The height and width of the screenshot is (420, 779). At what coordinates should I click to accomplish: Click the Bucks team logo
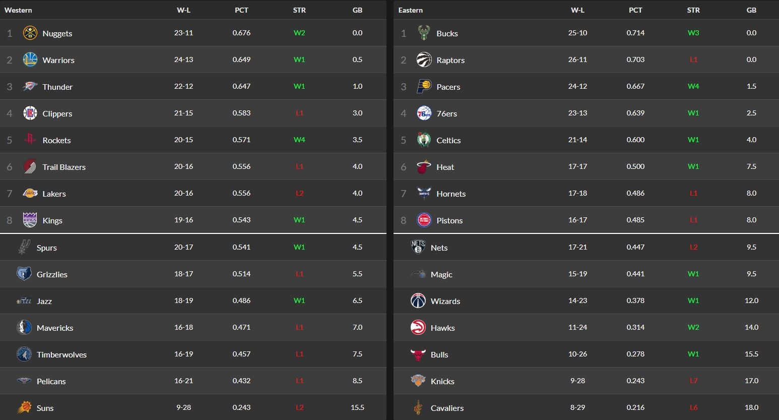[424, 33]
